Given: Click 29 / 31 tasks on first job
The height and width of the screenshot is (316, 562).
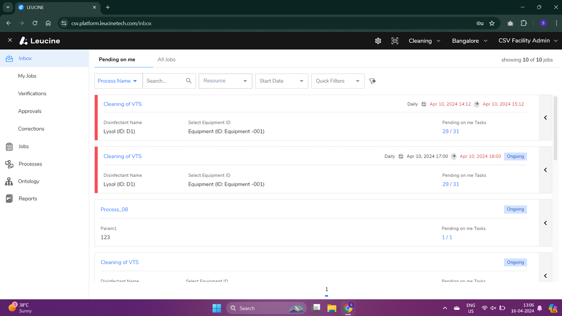Looking at the screenshot, I should click(451, 131).
